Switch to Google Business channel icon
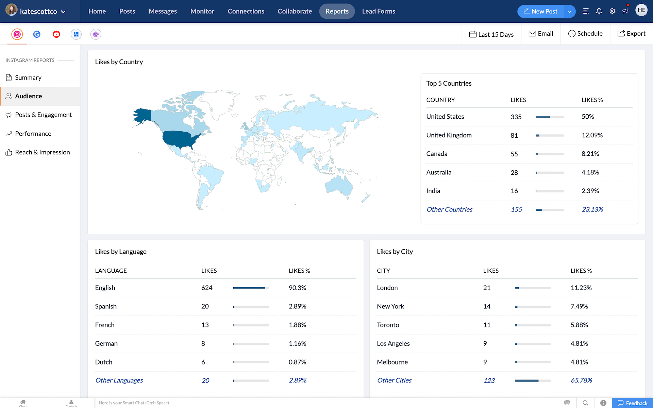 (x=37, y=34)
